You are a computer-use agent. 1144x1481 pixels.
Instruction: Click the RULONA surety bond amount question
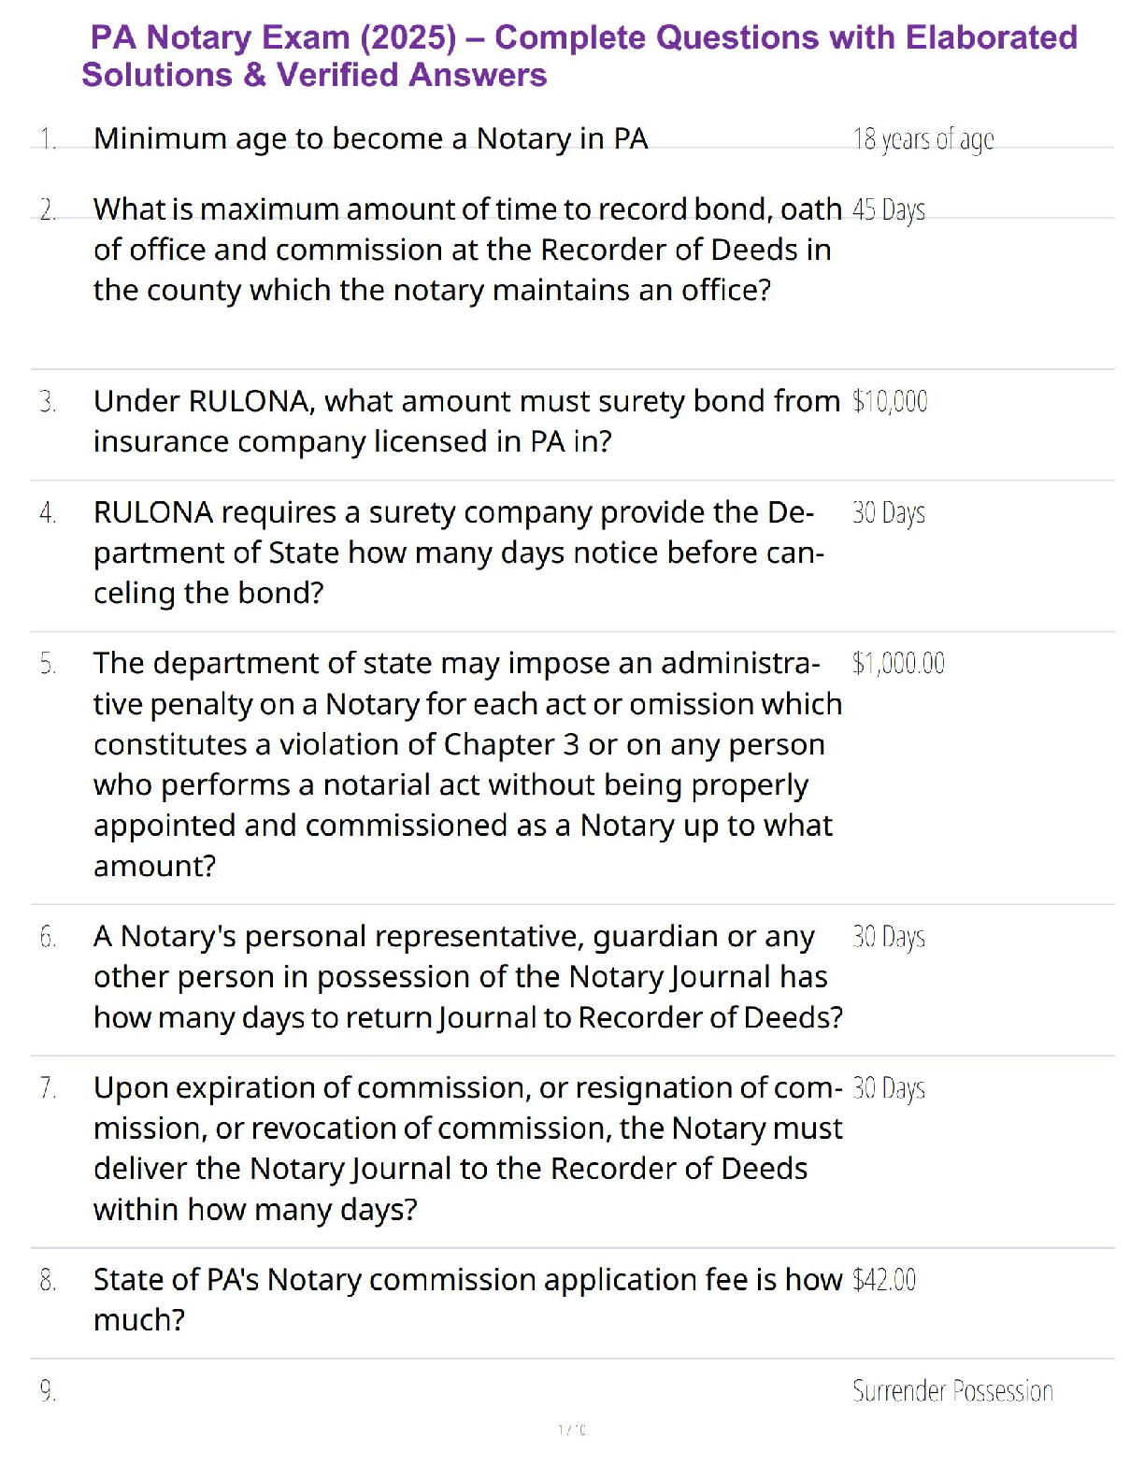coord(465,421)
